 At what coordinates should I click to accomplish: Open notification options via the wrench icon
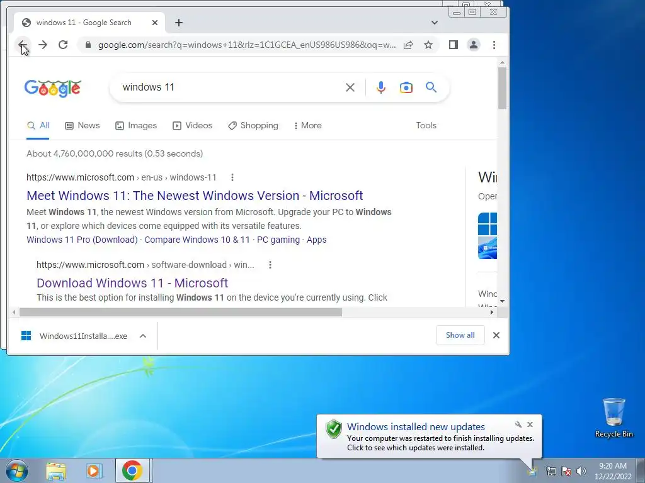pos(518,425)
